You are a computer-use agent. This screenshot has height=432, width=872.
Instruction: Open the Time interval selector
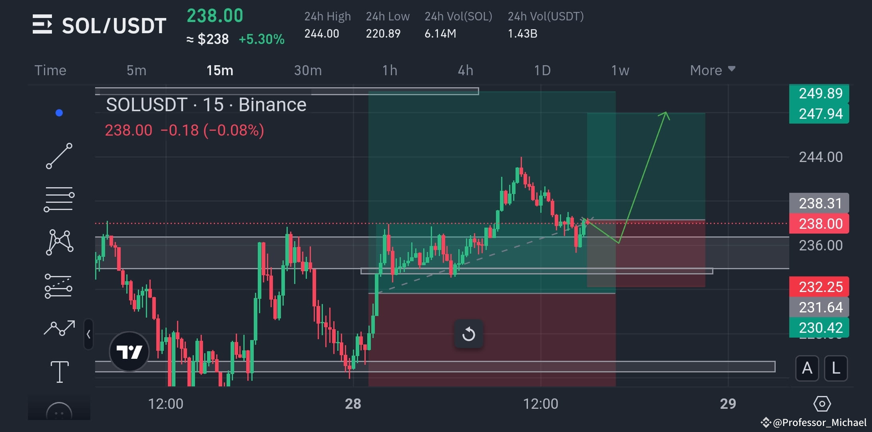pyautogui.click(x=50, y=70)
